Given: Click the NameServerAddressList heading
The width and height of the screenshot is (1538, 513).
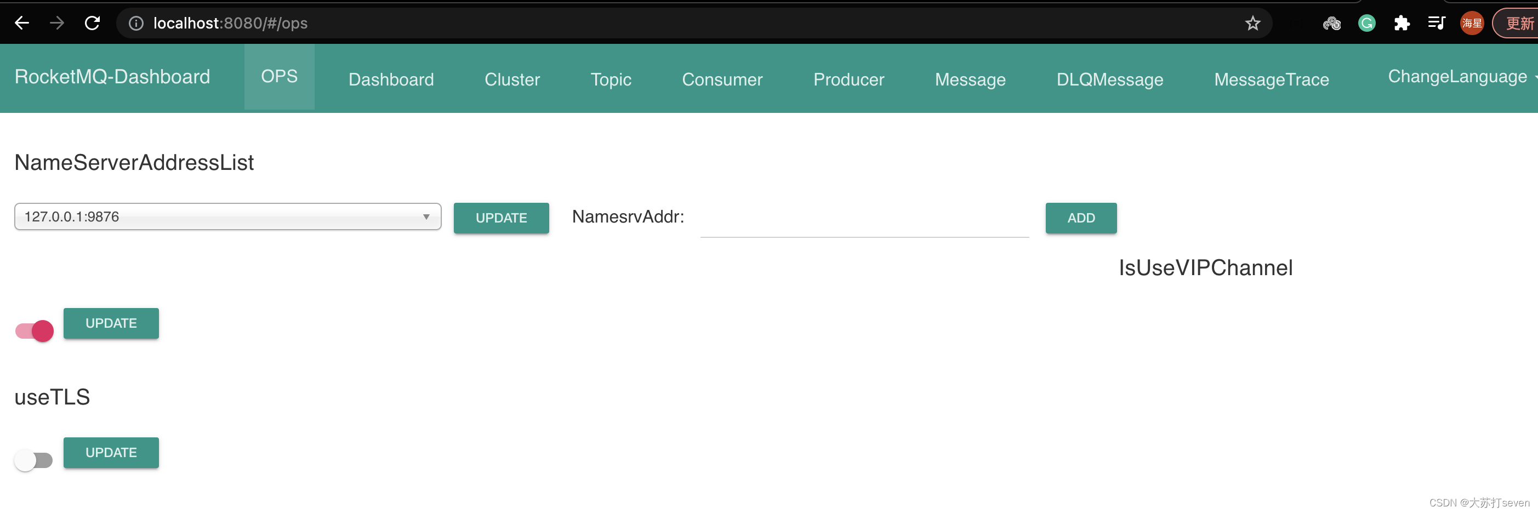Looking at the screenshot, I should pyautogui.click(x=134, y=162).
